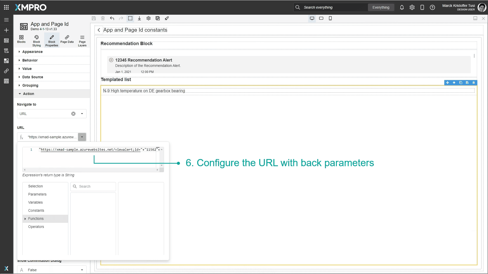Switch to mobile preview mode

pyautogui.click(x=330, y=18)
